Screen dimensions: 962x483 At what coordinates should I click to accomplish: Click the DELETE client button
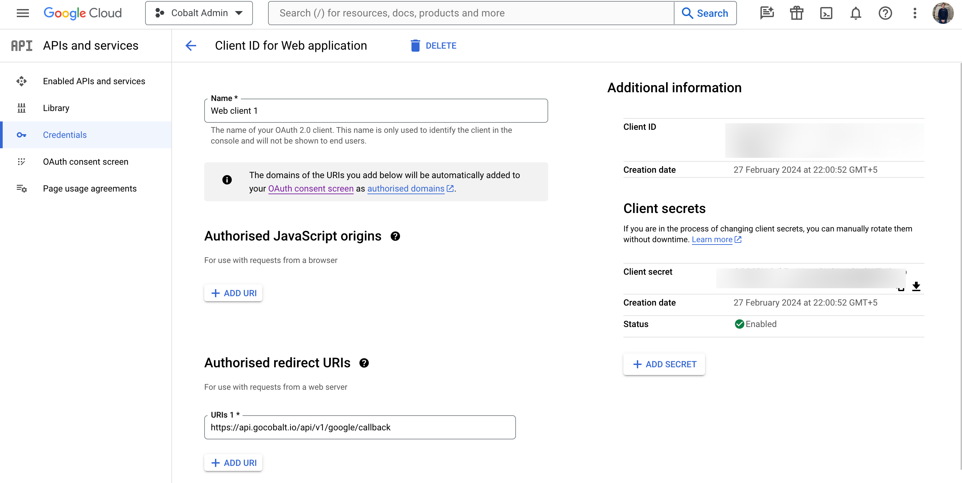click(433, 46)
